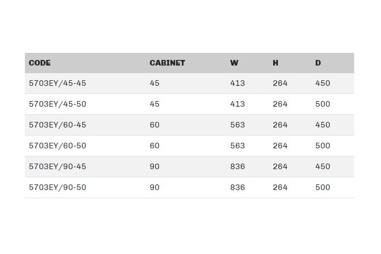Click width 836 in the 5703EY/90-50 row

pyautogui.click(x=237, y=187)
